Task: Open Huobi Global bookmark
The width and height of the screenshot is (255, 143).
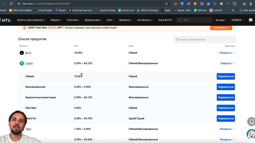Action: point(43,10)
